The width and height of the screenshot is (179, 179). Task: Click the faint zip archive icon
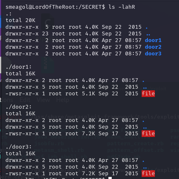click(47, 65)
